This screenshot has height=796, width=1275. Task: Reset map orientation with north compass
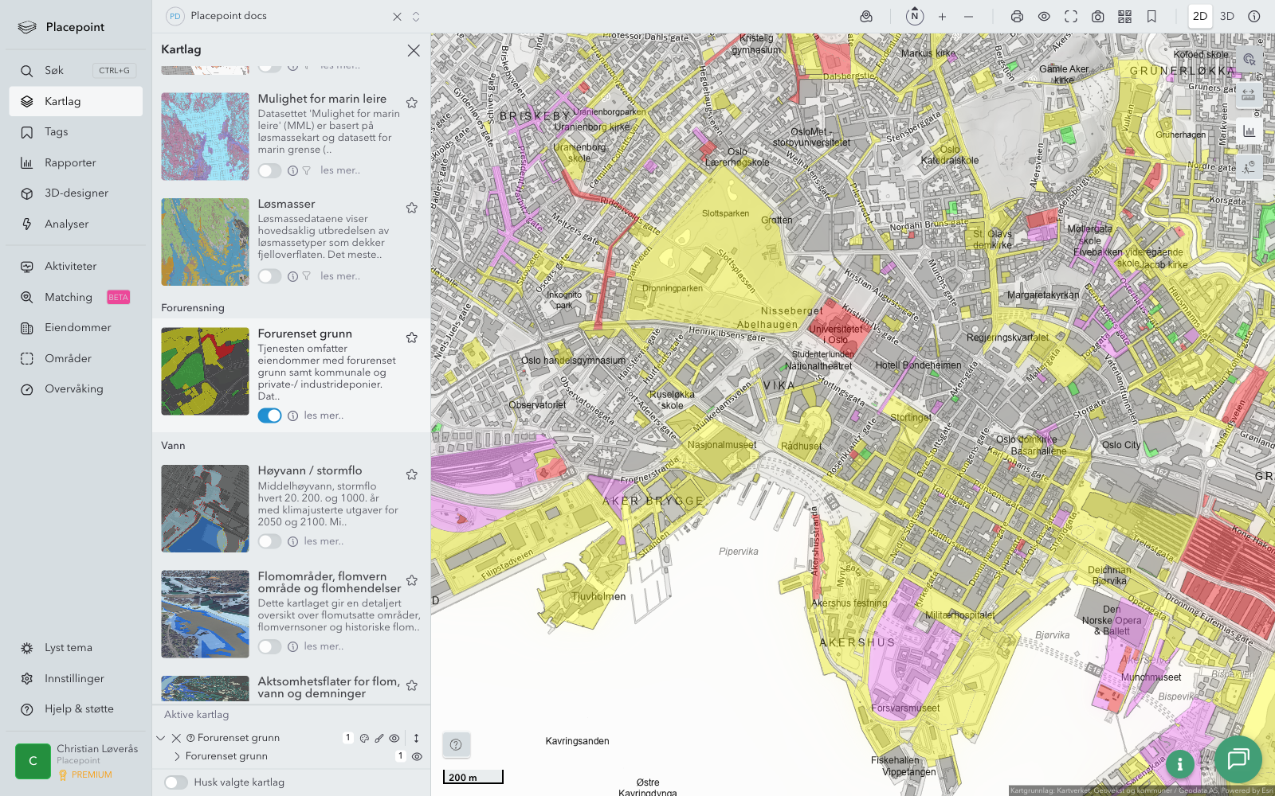pyautogui.click(x=915, y=17)
